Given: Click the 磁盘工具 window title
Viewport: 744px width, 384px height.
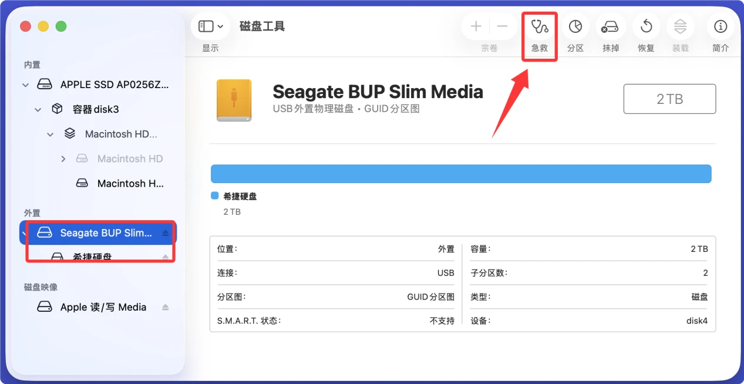Looking at the screenshot, I should (262, 26).
